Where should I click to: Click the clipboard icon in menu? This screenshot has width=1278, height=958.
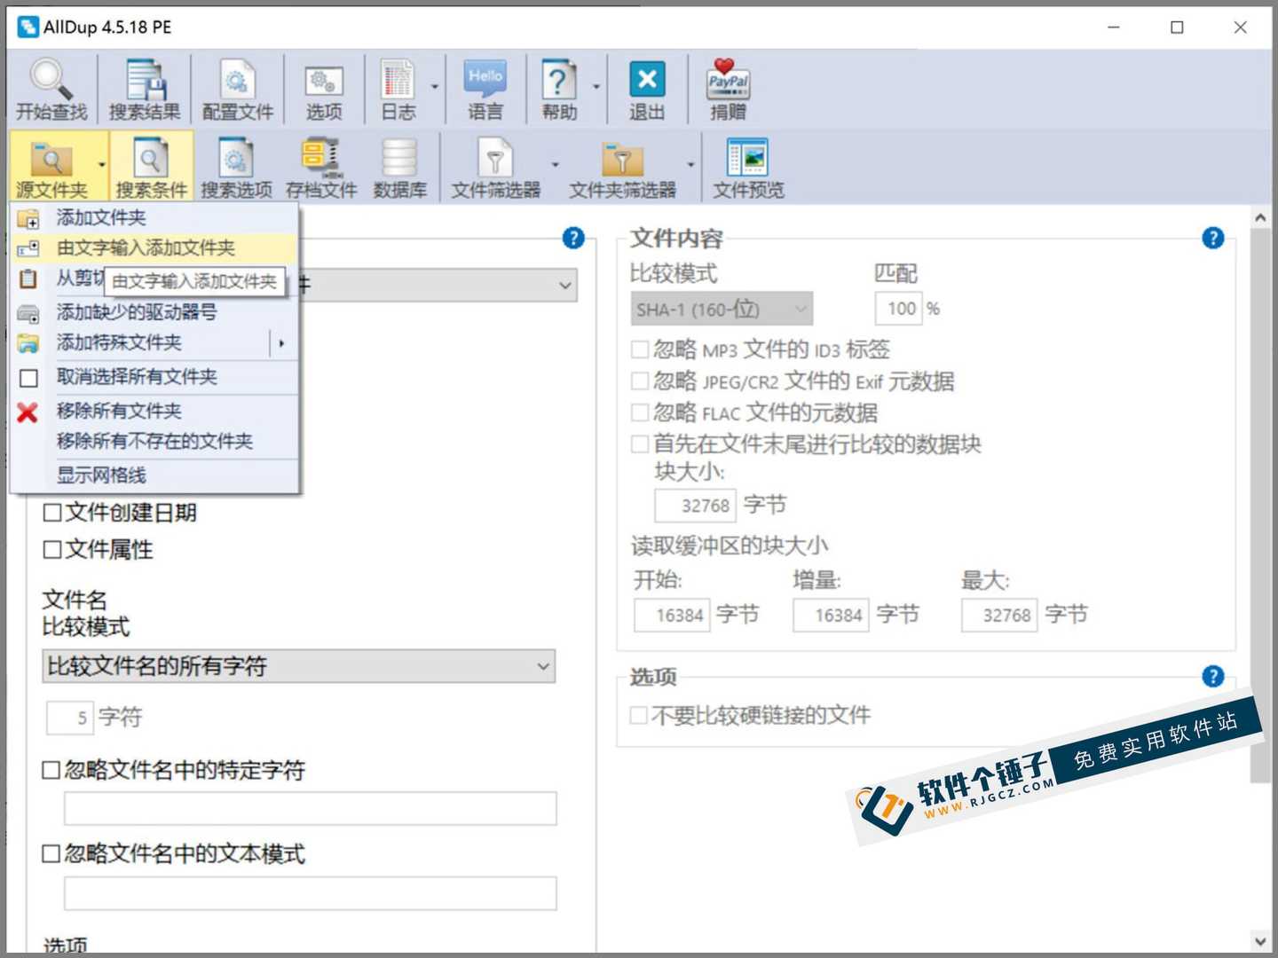tap(28, 279)
